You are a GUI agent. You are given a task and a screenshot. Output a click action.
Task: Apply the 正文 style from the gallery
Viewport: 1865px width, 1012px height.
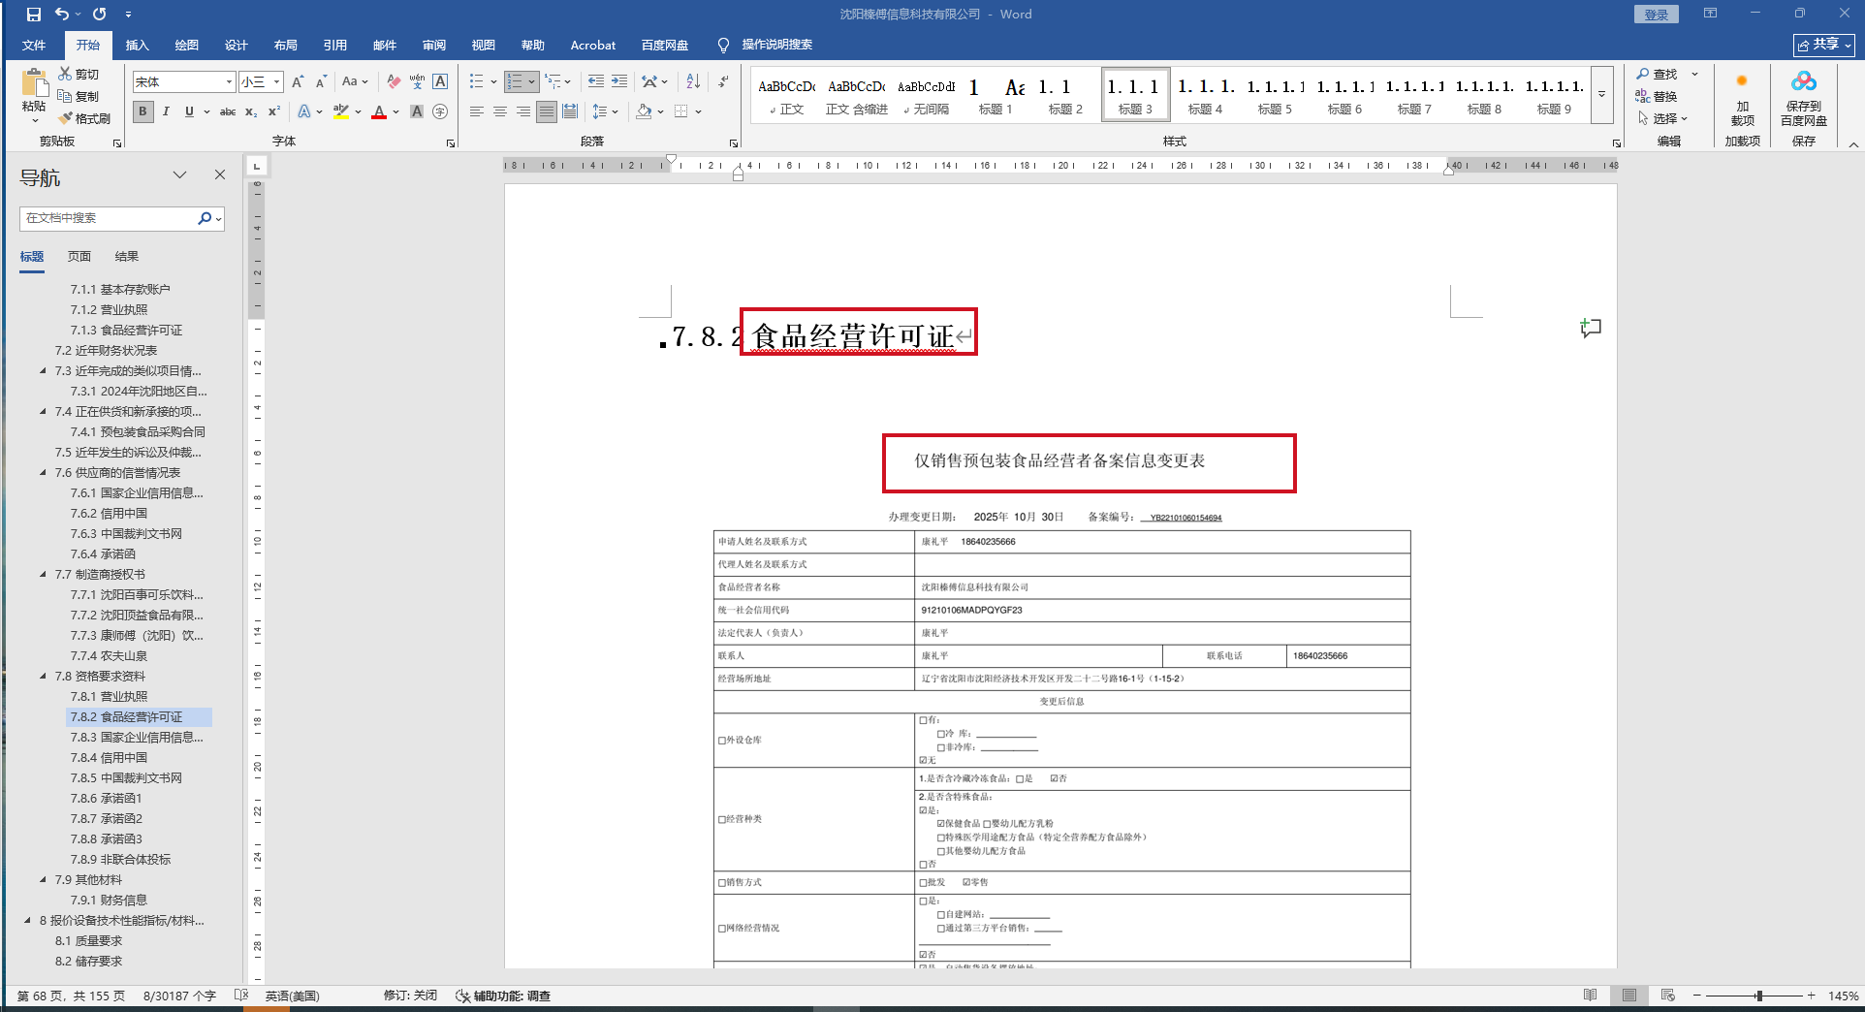pyautogui.click(x=786, y=95)
